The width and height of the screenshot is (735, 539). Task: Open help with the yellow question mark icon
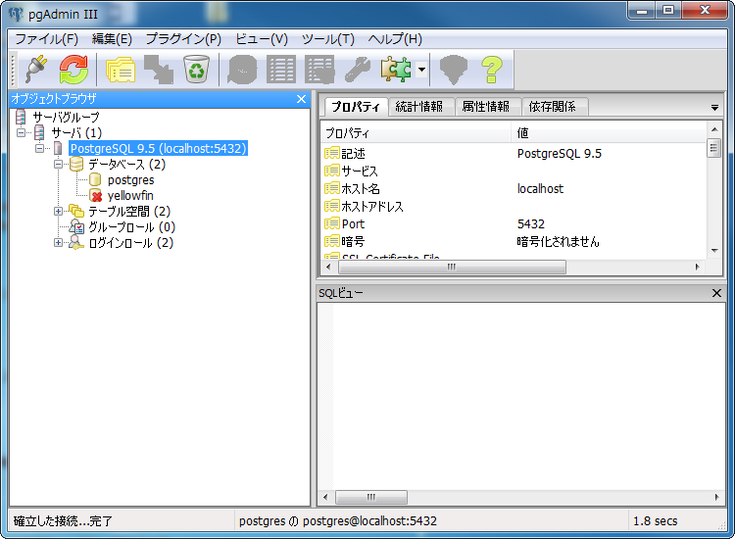492,70
